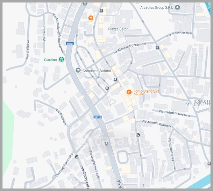Select the bus stop below Via Antonio Gramsci label
Screen dimensions: 213x191
pos(138,135)
